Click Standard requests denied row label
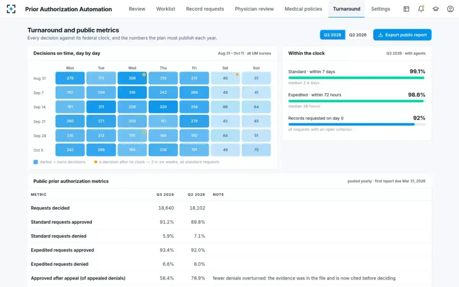459x287 pixels. [59, 236]
